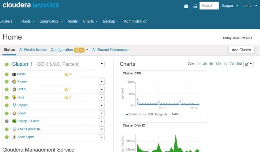Click the parcels gift box icon

pos(186,6)
